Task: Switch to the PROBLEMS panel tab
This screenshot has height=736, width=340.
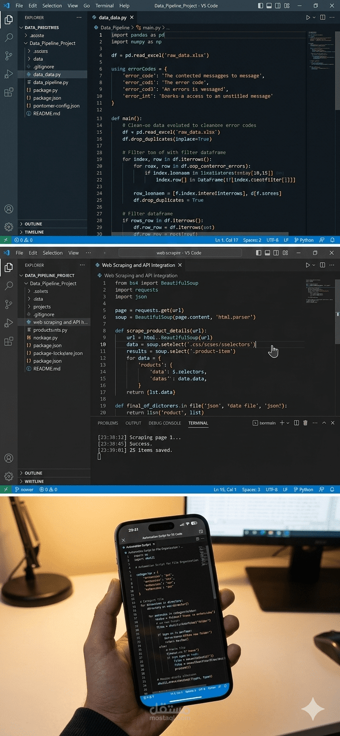Action: (108, 423)
